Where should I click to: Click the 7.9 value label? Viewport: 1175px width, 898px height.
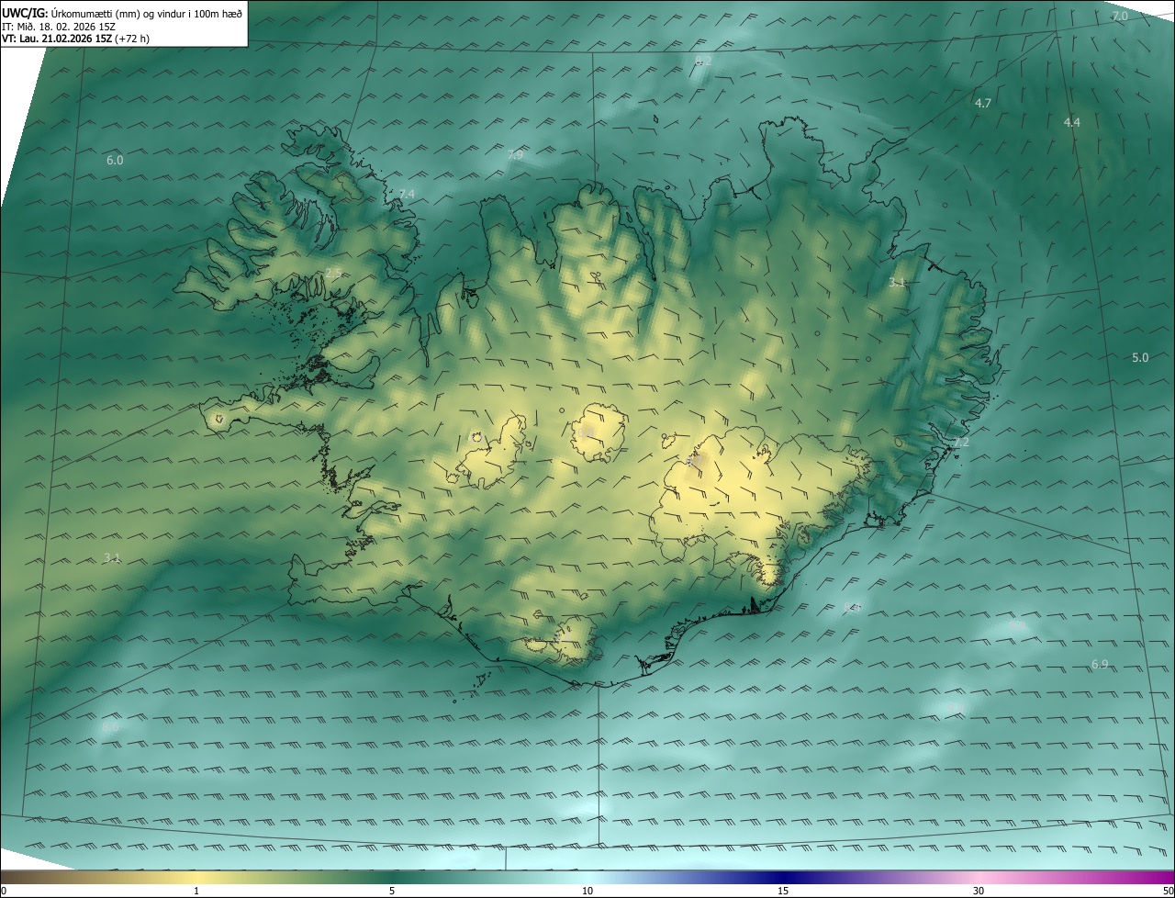coord(515,154)
